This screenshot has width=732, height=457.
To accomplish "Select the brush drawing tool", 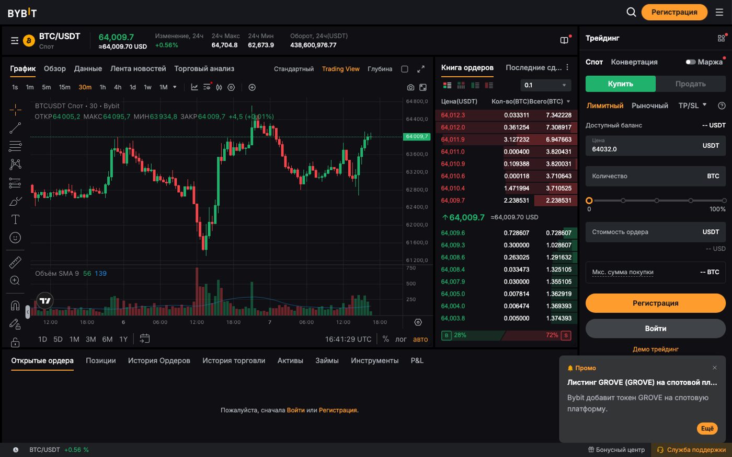I will 15,201.
